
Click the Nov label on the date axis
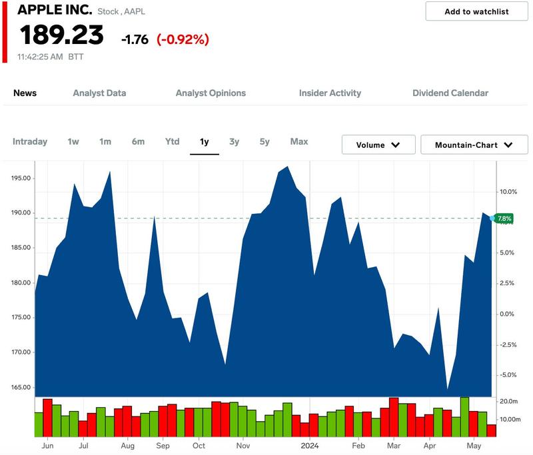243,446
